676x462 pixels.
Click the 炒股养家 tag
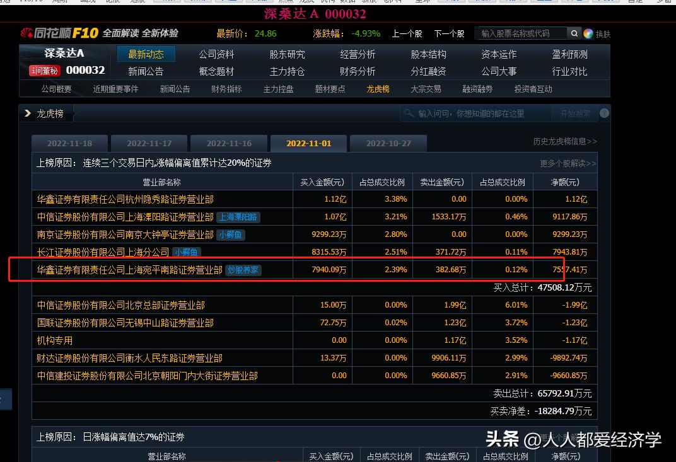(x=243, y=270)
